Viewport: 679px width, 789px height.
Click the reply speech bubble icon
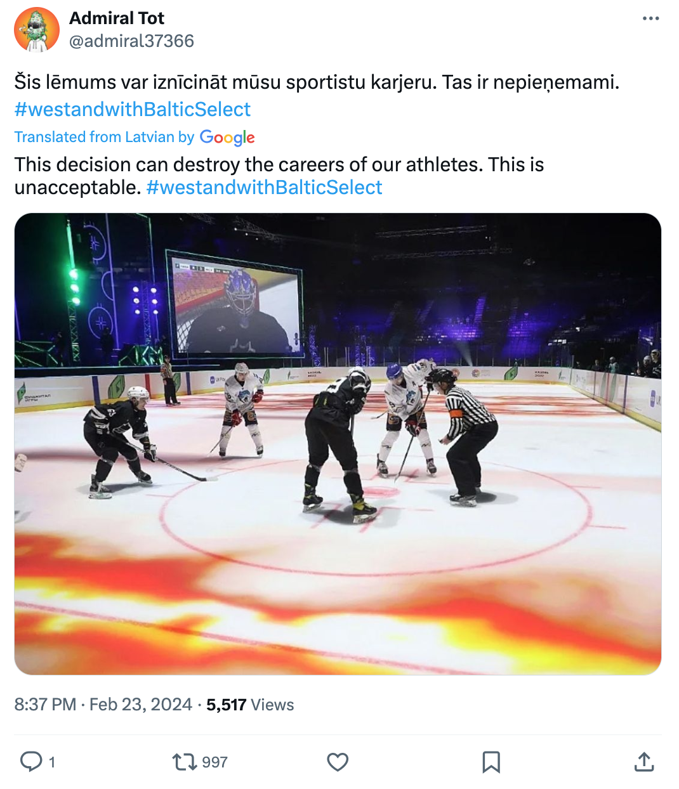[x=31, y=761]
